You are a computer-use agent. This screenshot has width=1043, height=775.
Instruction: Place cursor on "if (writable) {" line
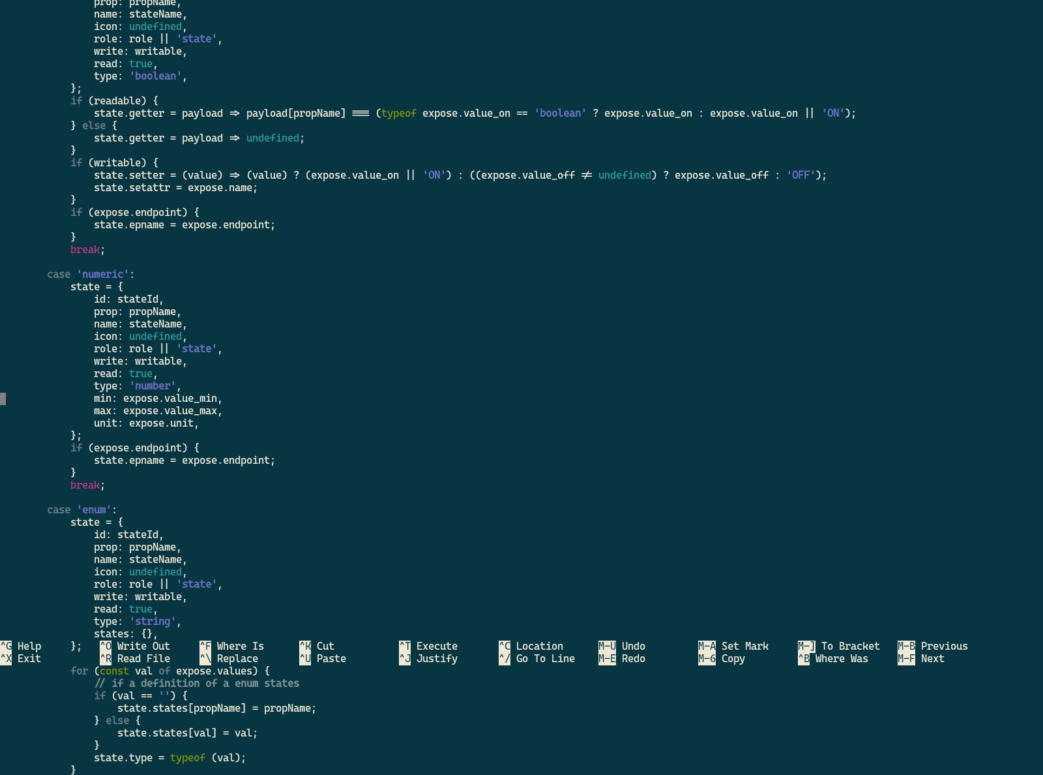point(114,163)
